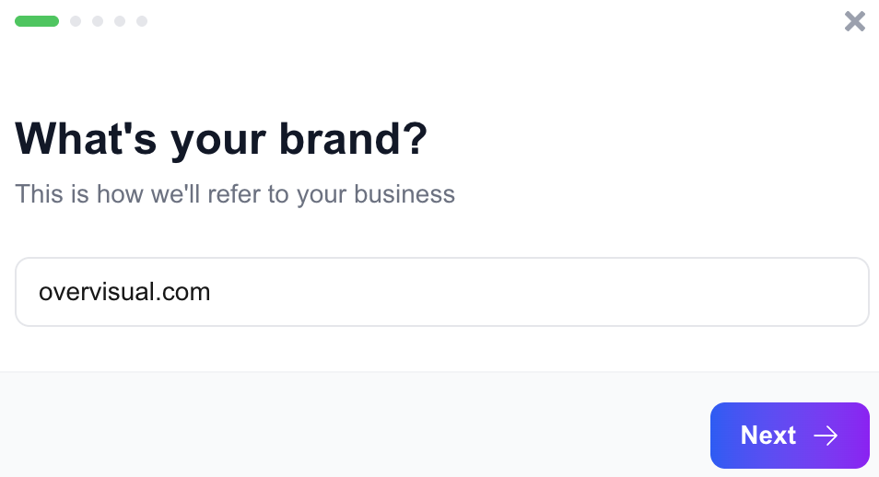Click the "What's your brand?" heading
The height and width of the screenshot is (477, 879).
coord(221,139)
